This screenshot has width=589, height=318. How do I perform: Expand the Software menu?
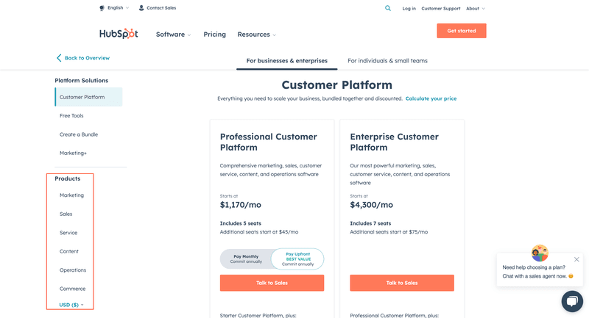pos(173,35)
